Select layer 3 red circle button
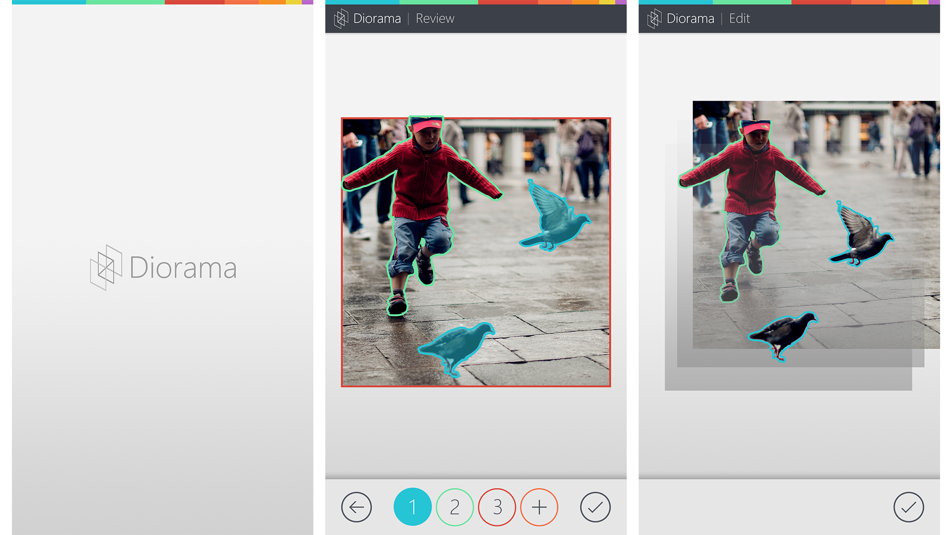This screenshot has width=952, height=535. tap(497, 507)
